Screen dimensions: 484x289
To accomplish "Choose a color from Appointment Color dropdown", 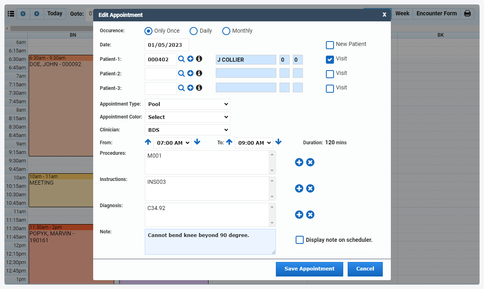I will [187, 117].
